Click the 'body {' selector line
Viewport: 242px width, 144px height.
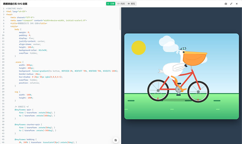18,29
